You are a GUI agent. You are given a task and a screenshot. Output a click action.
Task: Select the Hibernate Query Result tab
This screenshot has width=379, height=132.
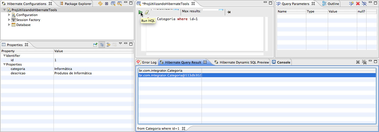tap(183, 62)
